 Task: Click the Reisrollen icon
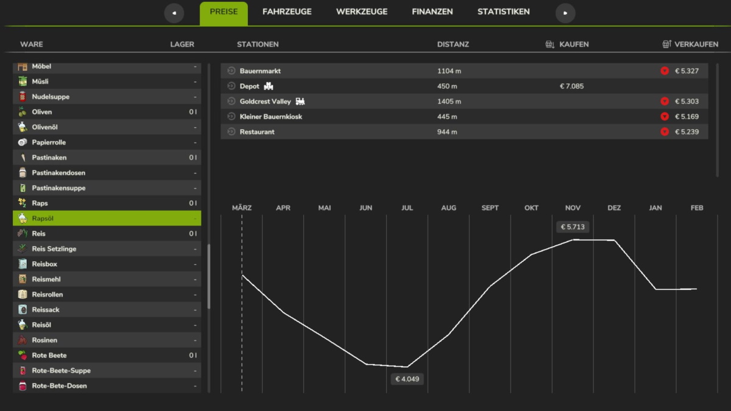coord(23,295)
